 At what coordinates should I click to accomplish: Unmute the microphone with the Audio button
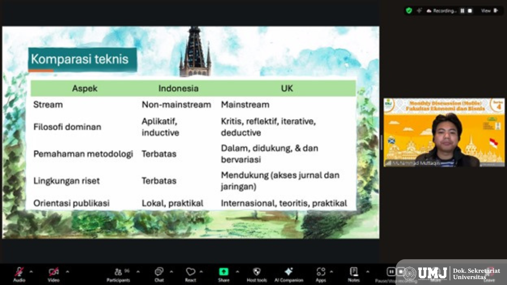(x=19, y=274)
